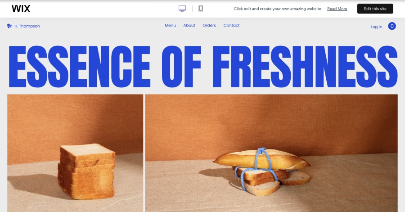The height and width of the screenshot is (212, 405).
Task: Go to the About page
Action: 189,25
